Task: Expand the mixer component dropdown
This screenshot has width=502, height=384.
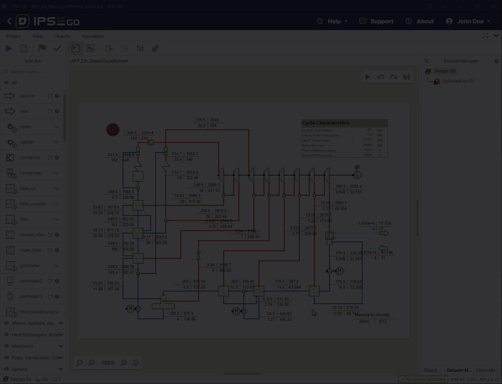Action: [57, 127]
